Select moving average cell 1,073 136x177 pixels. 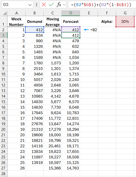pyautogui.click(x=53, y=63)
